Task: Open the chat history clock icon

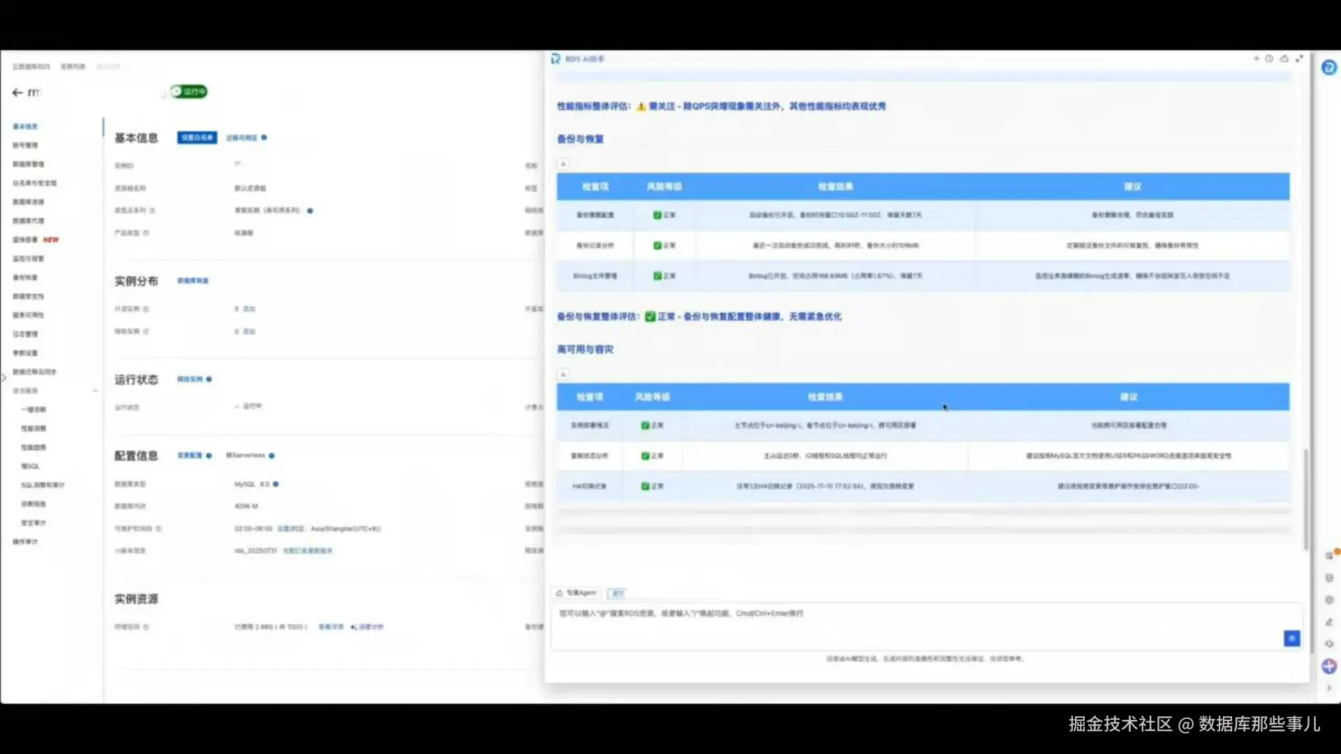Action: coord(1269,59)
